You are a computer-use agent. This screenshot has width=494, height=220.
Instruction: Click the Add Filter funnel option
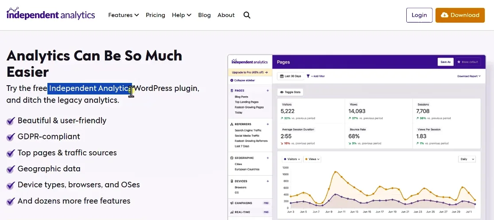pos(316,76)
